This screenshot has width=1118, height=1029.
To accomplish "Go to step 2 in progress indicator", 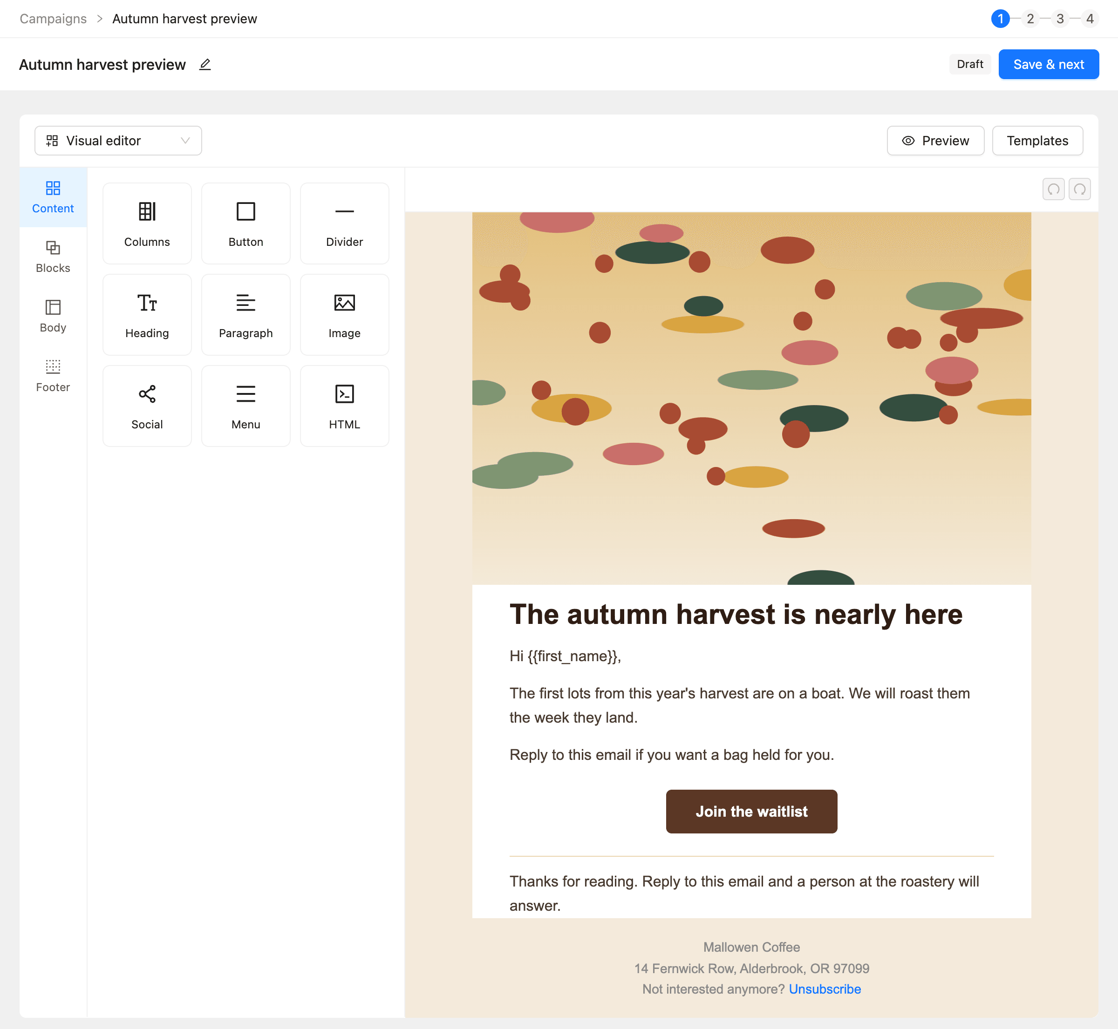I will click(x=1030, y=19).
